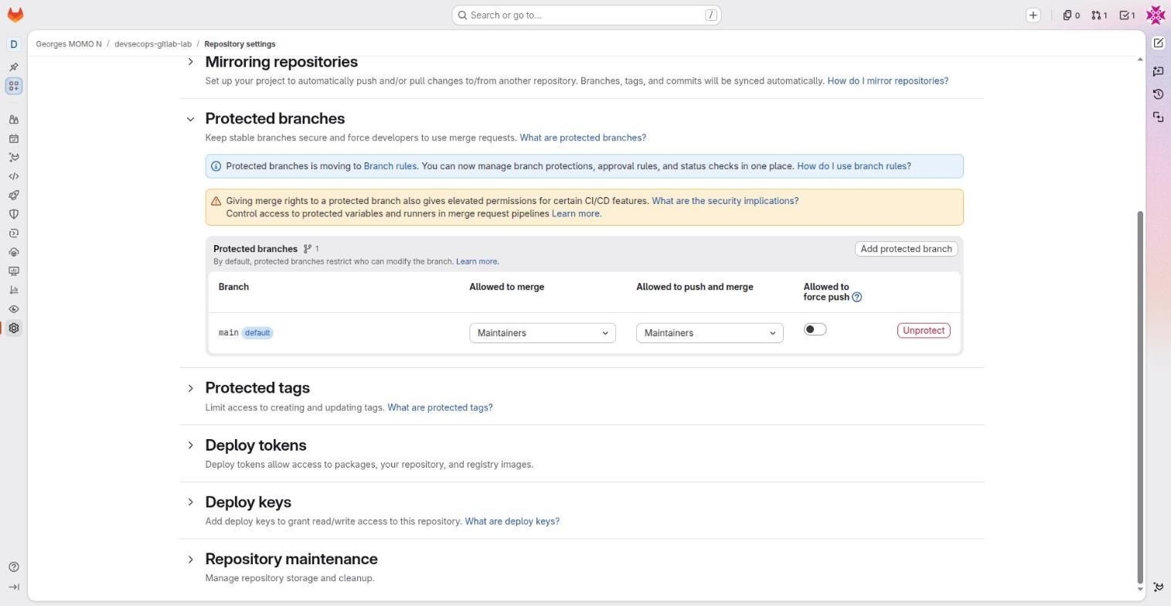Open the Deploy sidebar icon
Image resolution: width=1171 pixels, height=606 pixels.
(13, 233)
